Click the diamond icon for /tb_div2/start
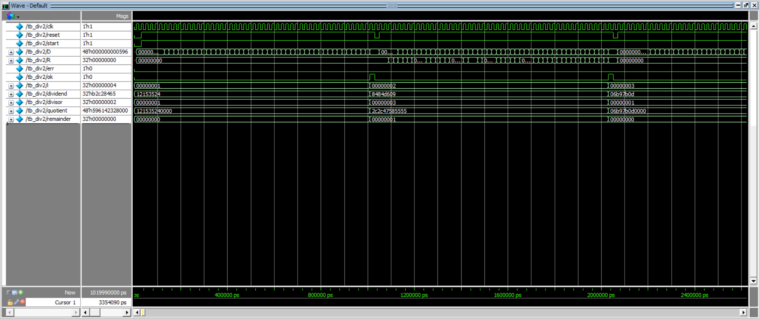Viewport: 760px width, 319px height. click(19, 44)
